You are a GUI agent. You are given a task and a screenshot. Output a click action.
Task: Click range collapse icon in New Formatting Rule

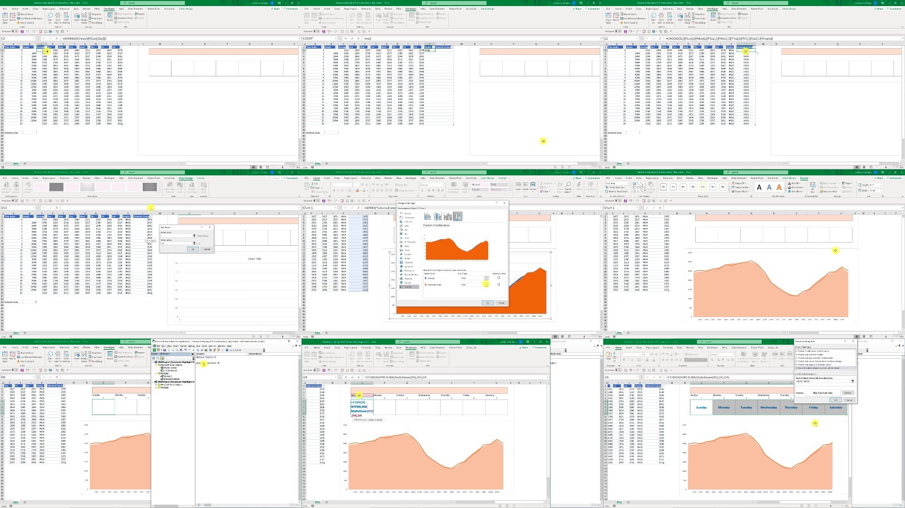(x=853, y=381)
